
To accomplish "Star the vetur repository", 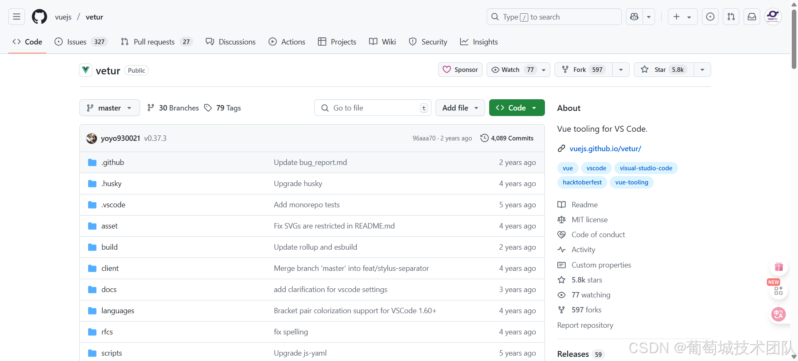I will [x=664, y=69].
